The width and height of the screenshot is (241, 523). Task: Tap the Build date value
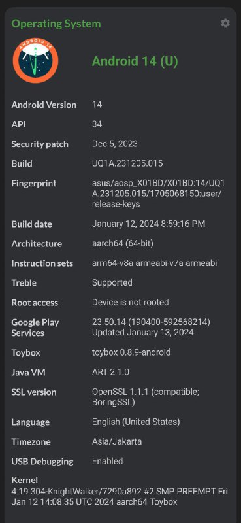(x=148, y=224)
